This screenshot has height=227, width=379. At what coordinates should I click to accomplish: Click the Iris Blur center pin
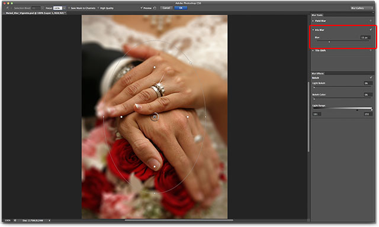[x=155, y=117]
